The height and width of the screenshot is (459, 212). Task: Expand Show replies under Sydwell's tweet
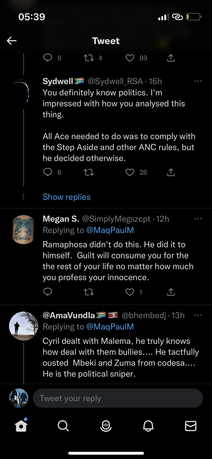[x=67, y=197]
